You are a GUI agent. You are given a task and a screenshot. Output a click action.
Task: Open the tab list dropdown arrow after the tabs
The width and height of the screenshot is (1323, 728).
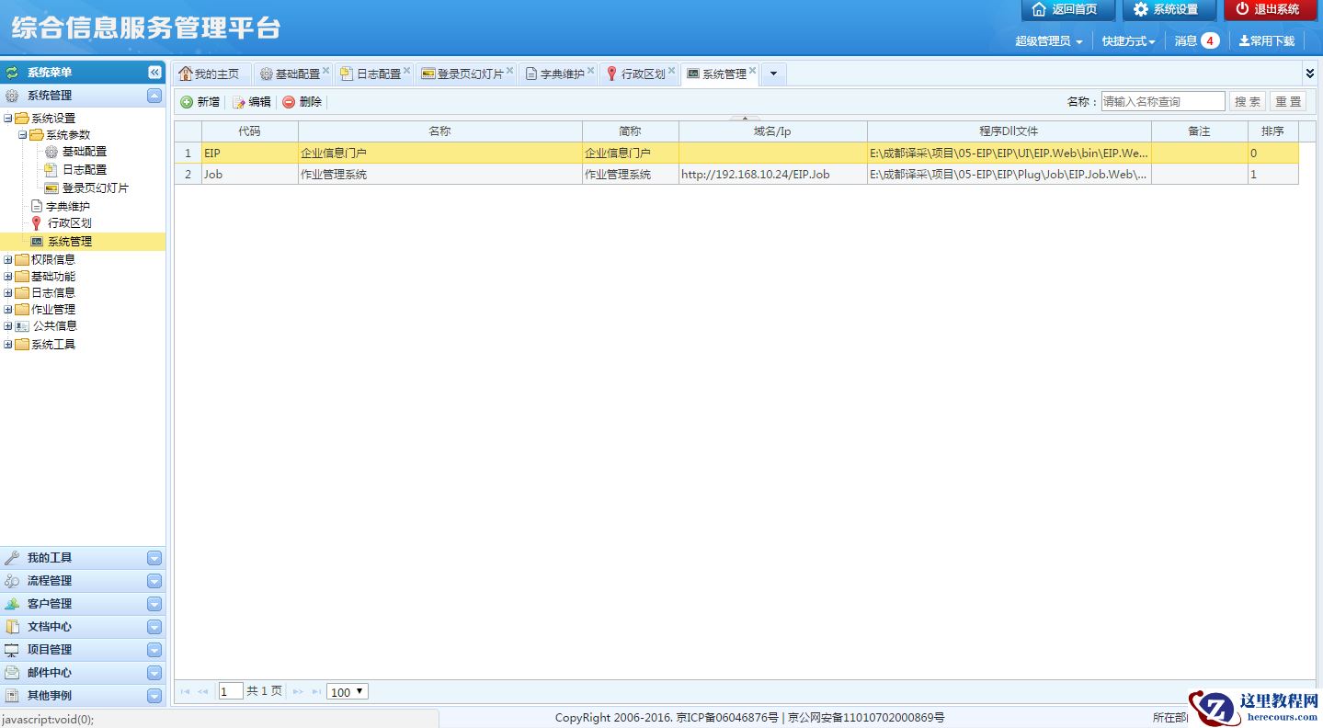point(773,74)
